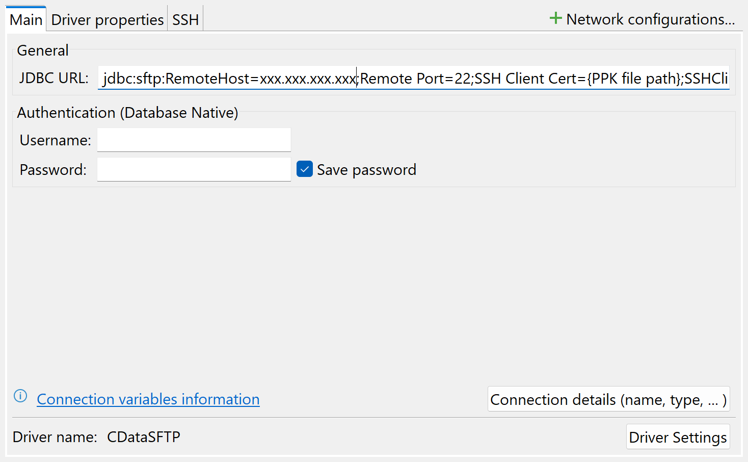Image resolution: width=748 pixels, height=462 pixels.
Task: Focus the Password input field
Action: coord(194,169)
